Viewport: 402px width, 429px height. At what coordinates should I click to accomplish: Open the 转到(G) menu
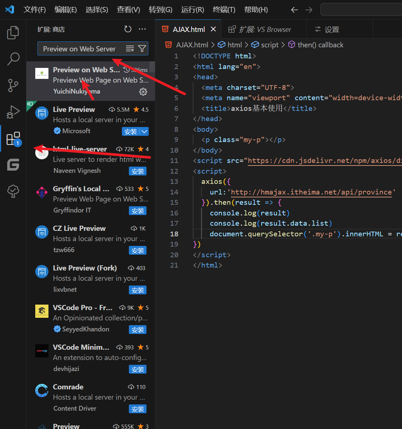[x=160, y=10]
